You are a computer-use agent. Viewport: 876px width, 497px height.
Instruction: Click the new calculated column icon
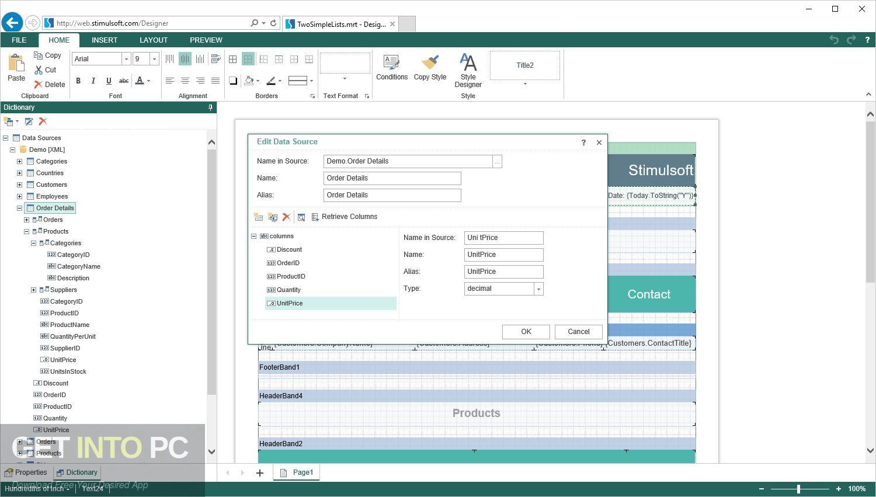[273, 217]
